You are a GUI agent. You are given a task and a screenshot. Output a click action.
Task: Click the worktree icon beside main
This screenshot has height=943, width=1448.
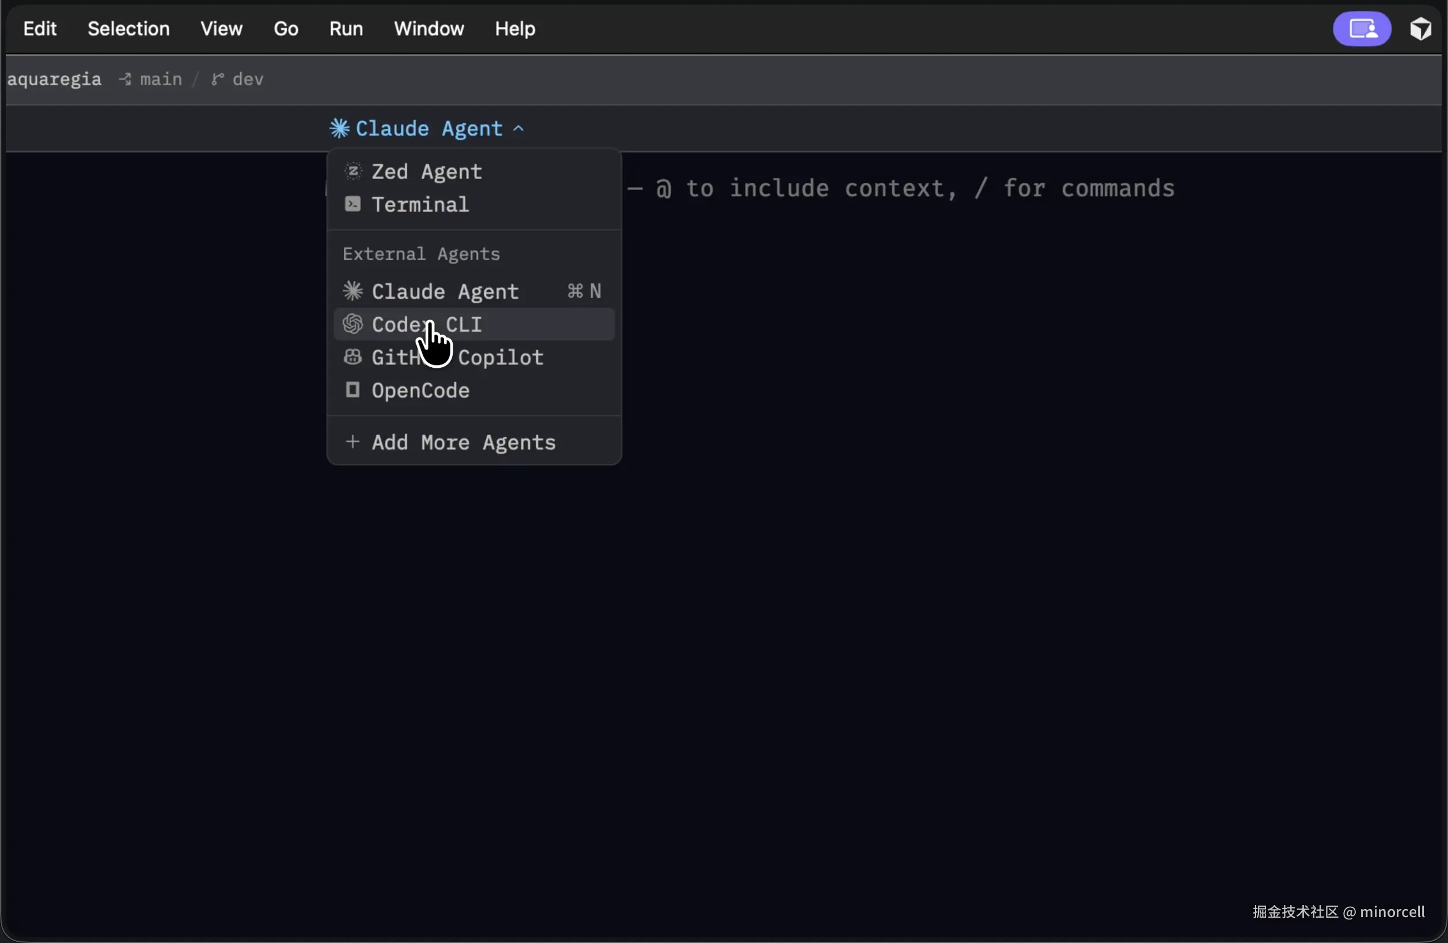click(126, 79)
